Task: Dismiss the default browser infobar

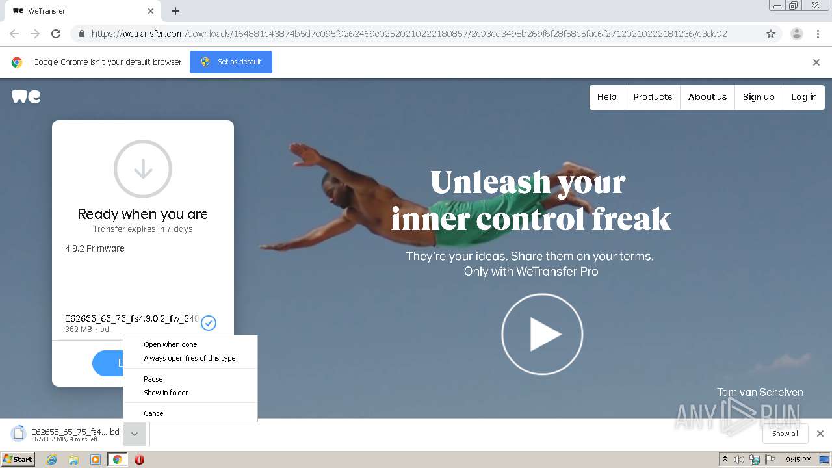Action: tap(816, 62)
